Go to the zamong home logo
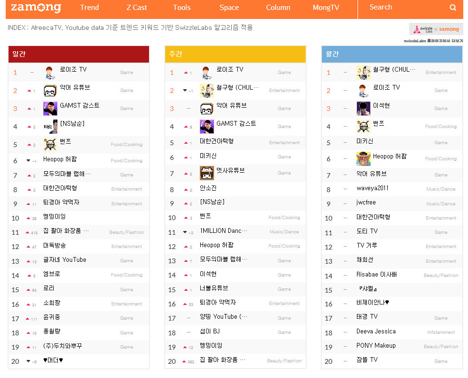468x378 pixels. [36, 8]
